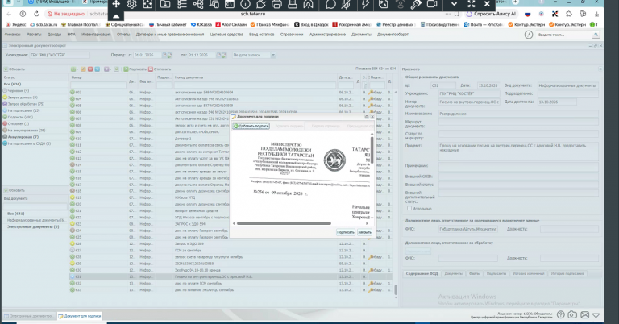Viewport: 619px width, 324px height.
Task: Switch to the Файлы tab
Action: click(475, 273)
